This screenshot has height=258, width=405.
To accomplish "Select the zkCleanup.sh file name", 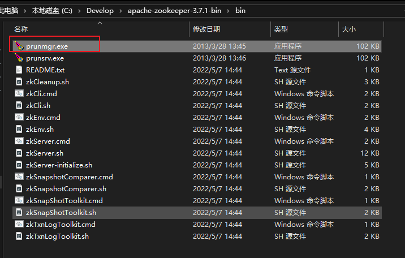I will [48, 82].
